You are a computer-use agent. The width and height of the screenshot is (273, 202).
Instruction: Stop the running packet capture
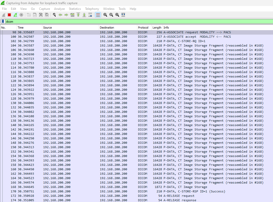pyautogui.click(x=9, y=15)
